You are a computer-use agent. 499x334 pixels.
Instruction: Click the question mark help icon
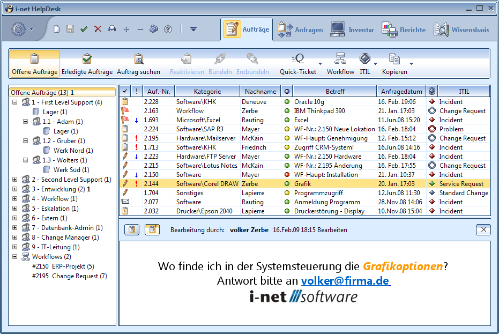point(168,29)
